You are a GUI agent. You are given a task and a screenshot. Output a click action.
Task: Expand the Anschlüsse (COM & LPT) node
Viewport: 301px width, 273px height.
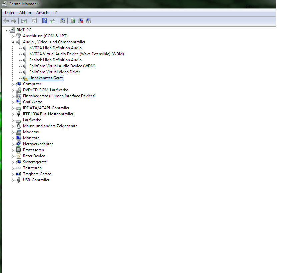(13, 36)
